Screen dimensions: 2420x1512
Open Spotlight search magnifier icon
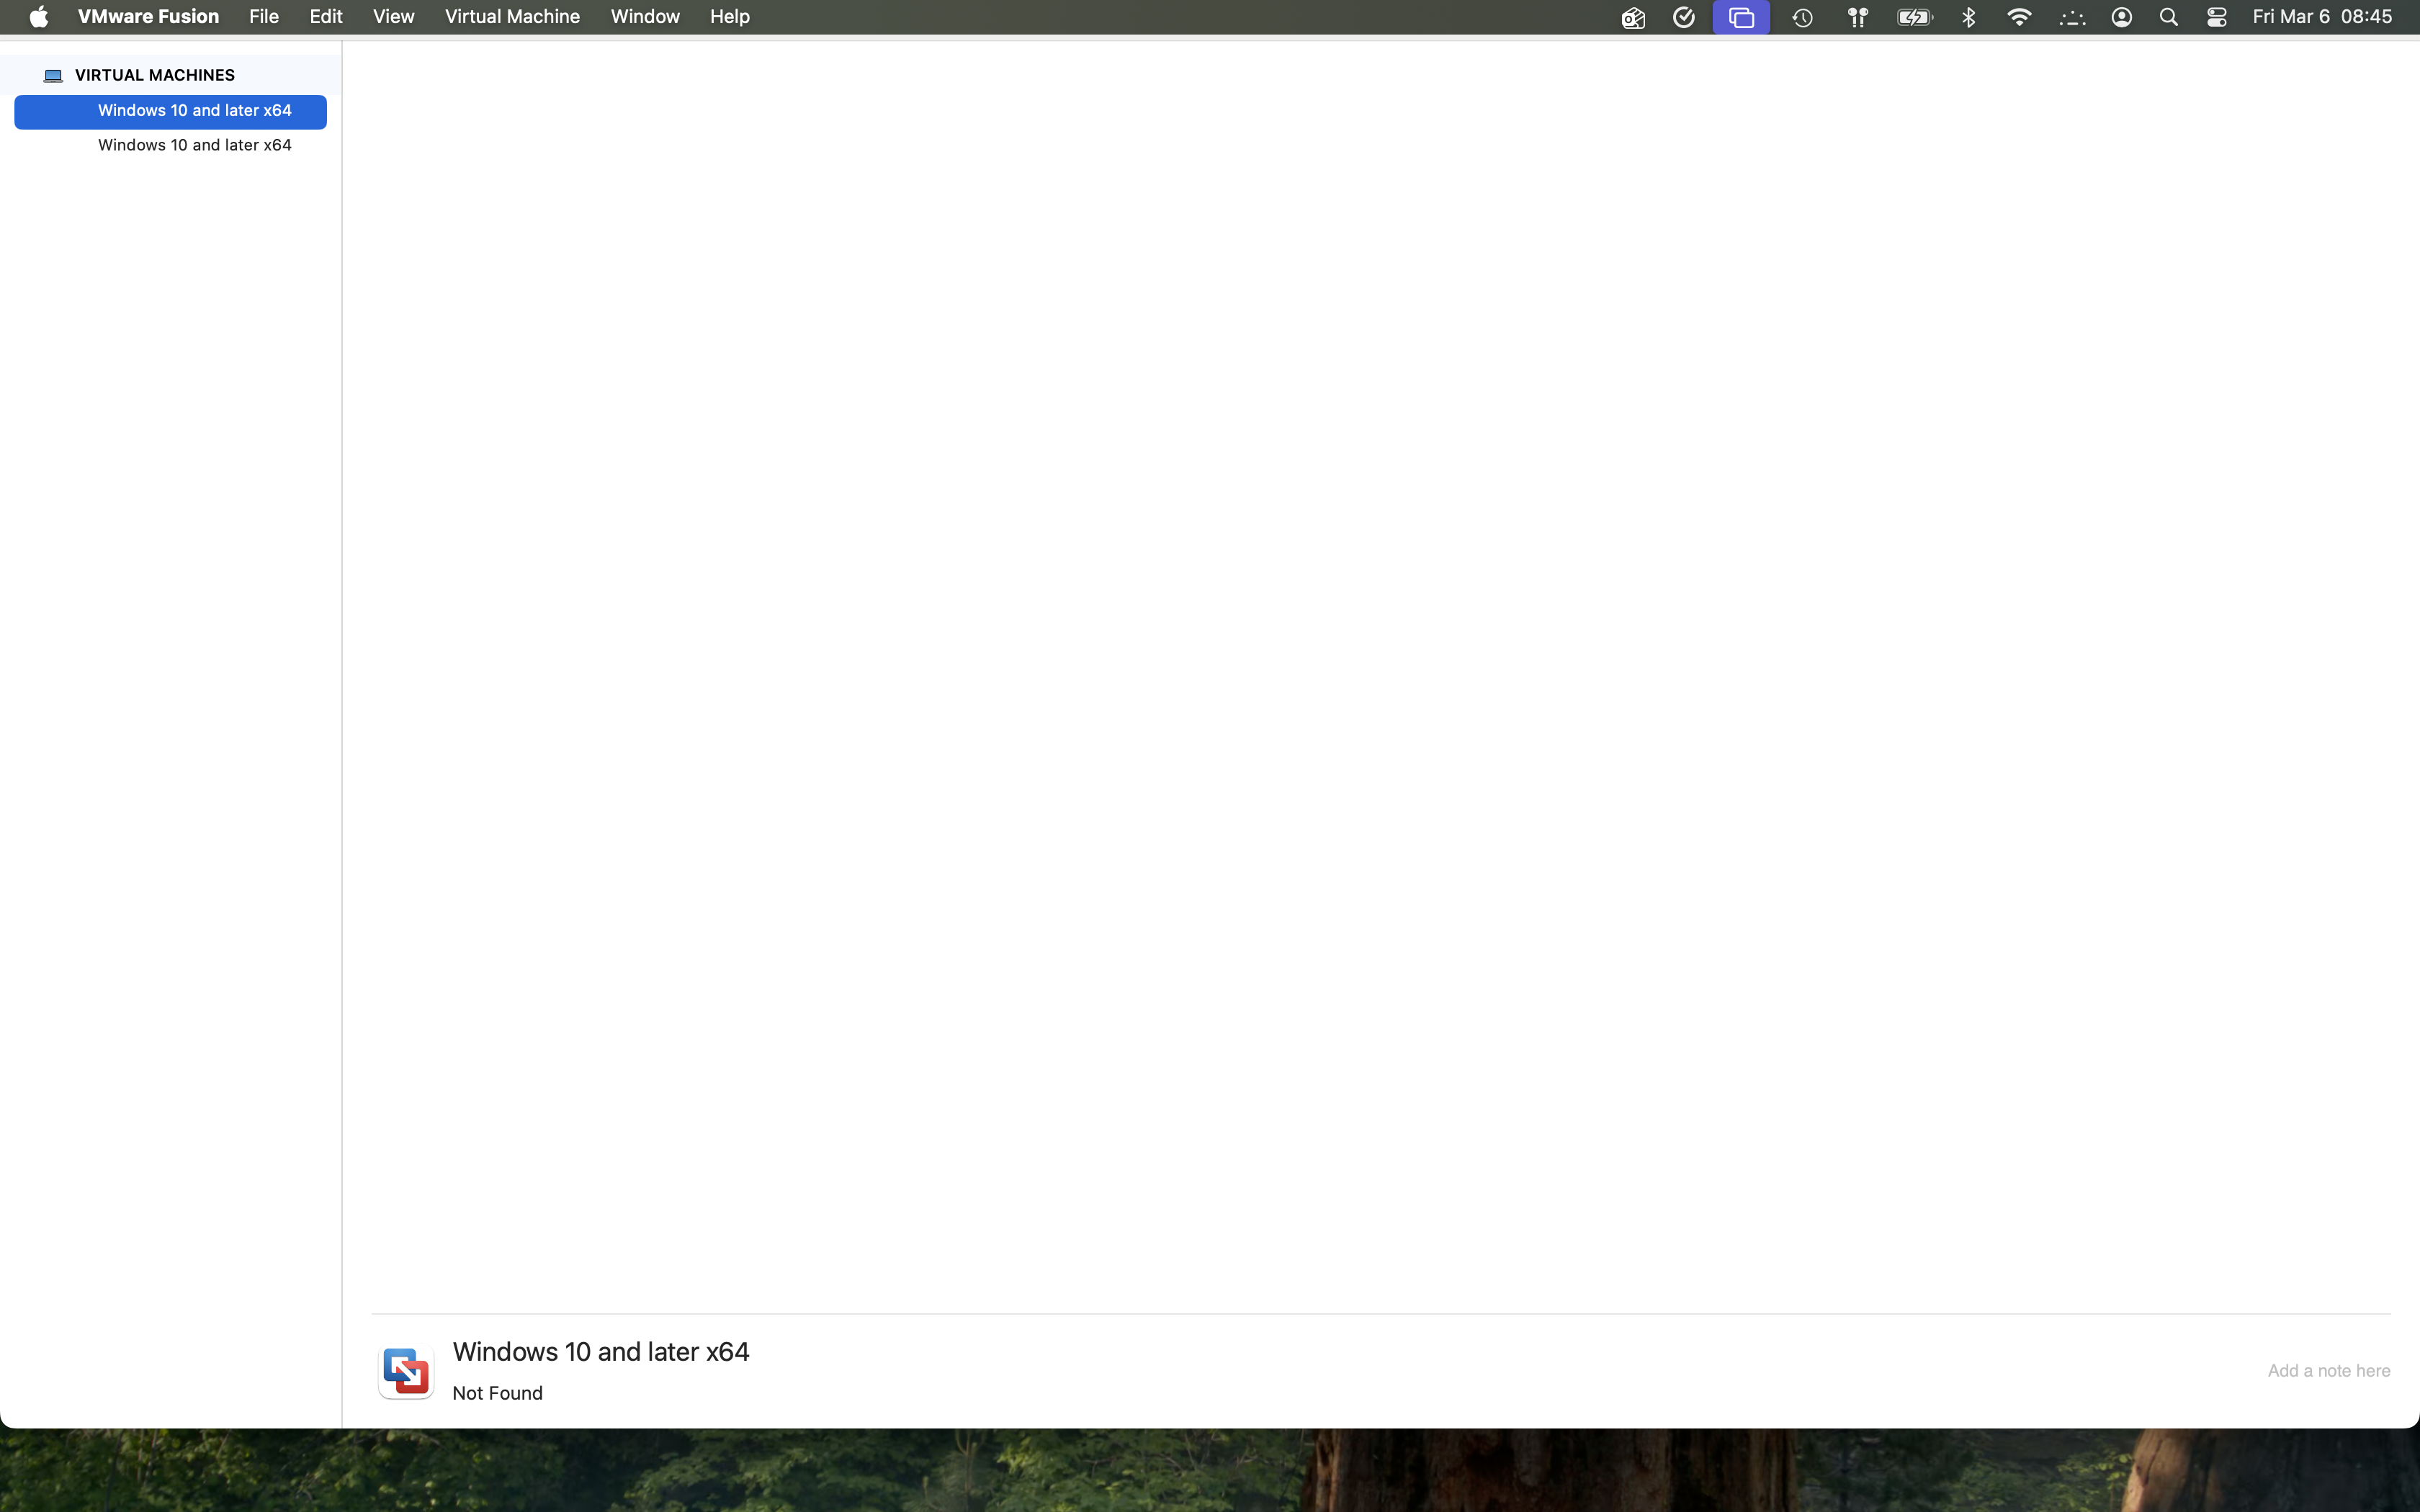point(2168,17)
